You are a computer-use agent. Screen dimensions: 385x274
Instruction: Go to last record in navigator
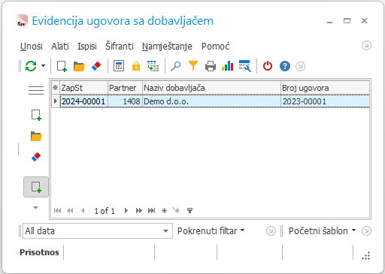(151, 211)
